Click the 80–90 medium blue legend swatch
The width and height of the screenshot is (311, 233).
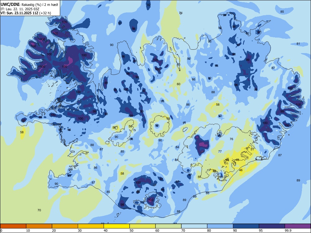click(x=220, y=226)
